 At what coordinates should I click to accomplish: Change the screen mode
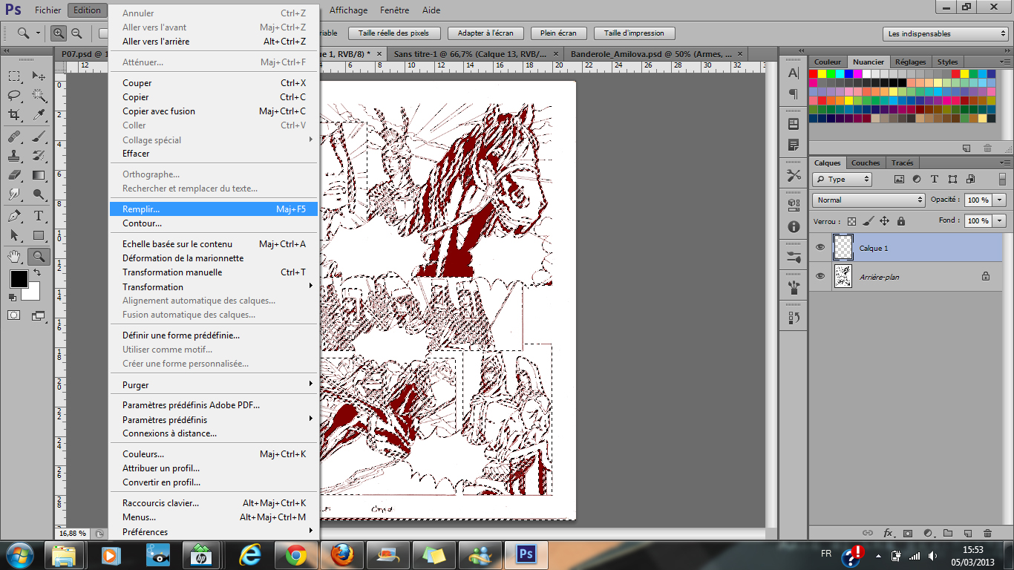click(x=39, y=315)
